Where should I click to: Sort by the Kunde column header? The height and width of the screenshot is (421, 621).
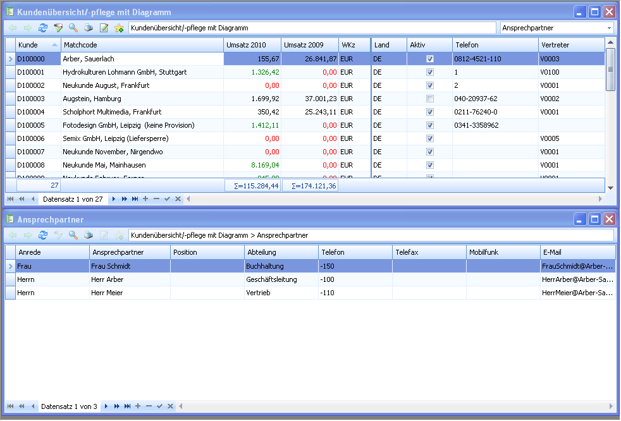[x=37, y=45]
